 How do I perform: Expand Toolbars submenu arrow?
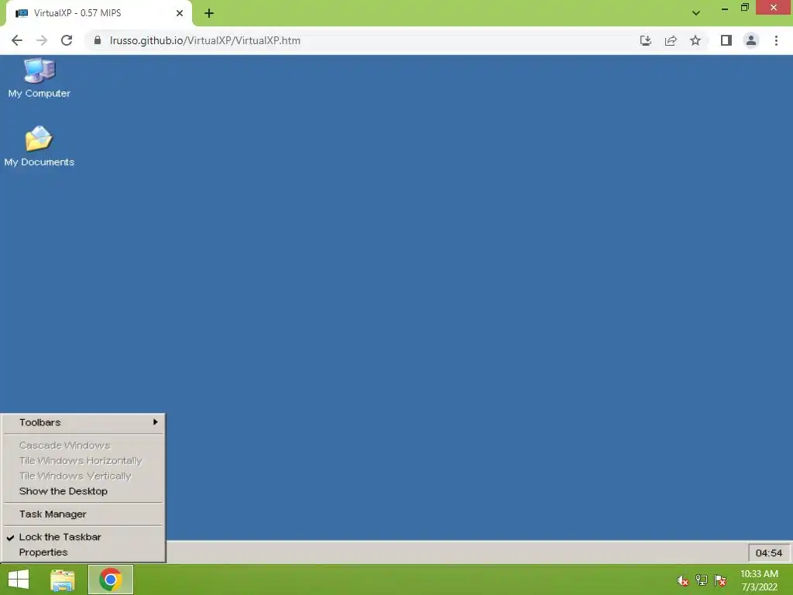(x=155, y=422)
